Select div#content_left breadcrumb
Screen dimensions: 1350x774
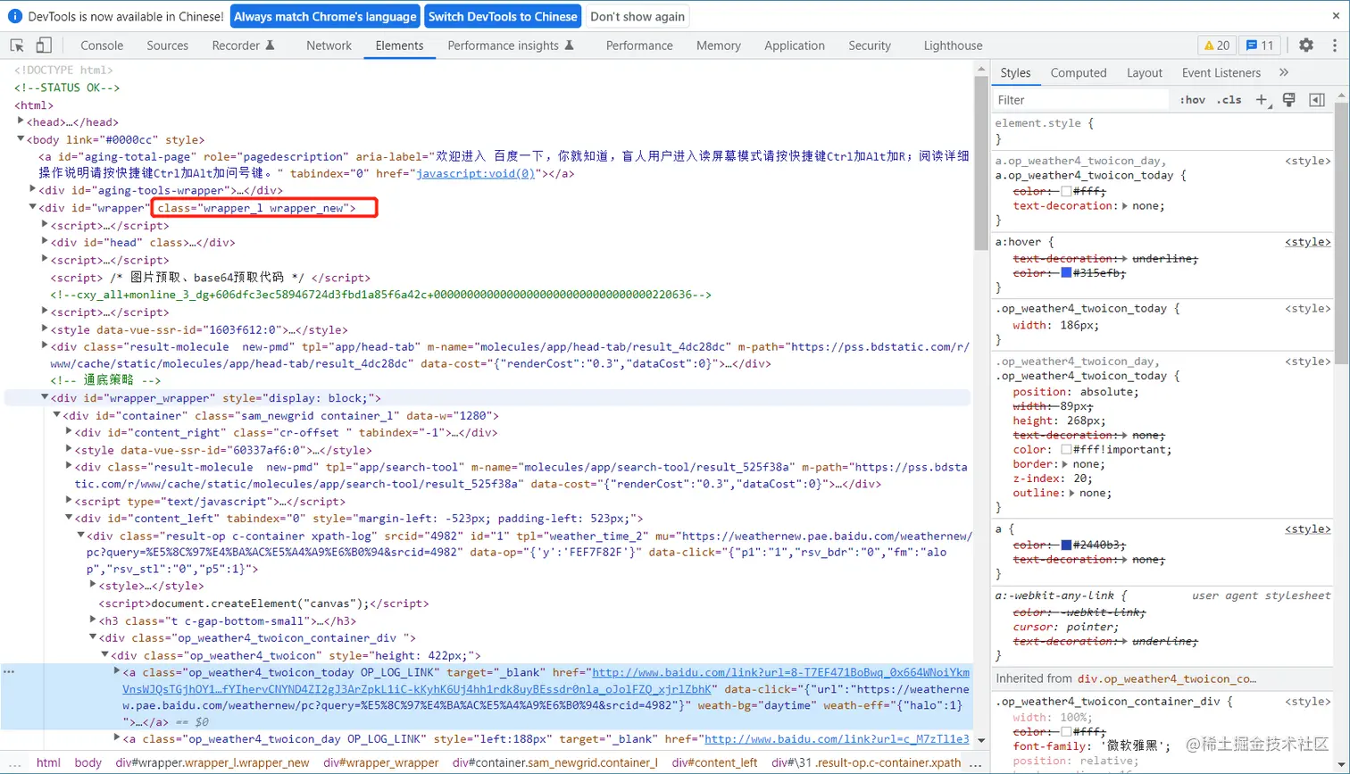[715, 762]
